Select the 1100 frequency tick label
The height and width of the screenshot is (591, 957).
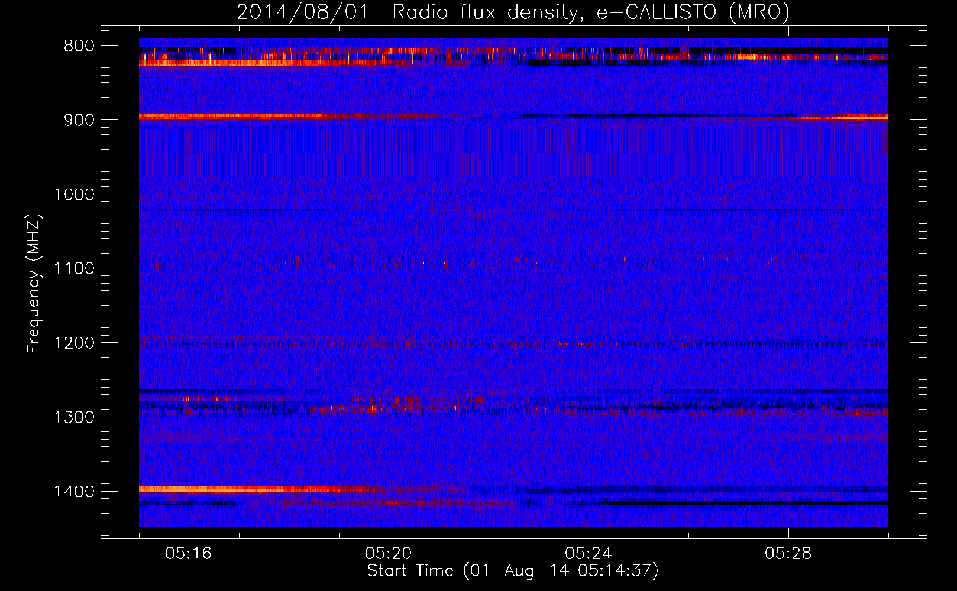pos(74,269)
